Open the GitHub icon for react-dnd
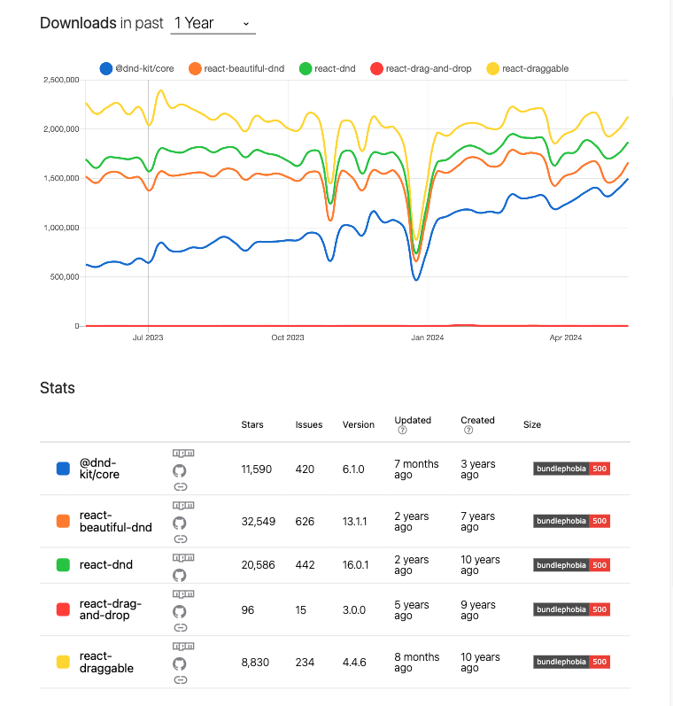Image resolution: width=673 pixels, height=706 pixels. click(x=180, y=576)
